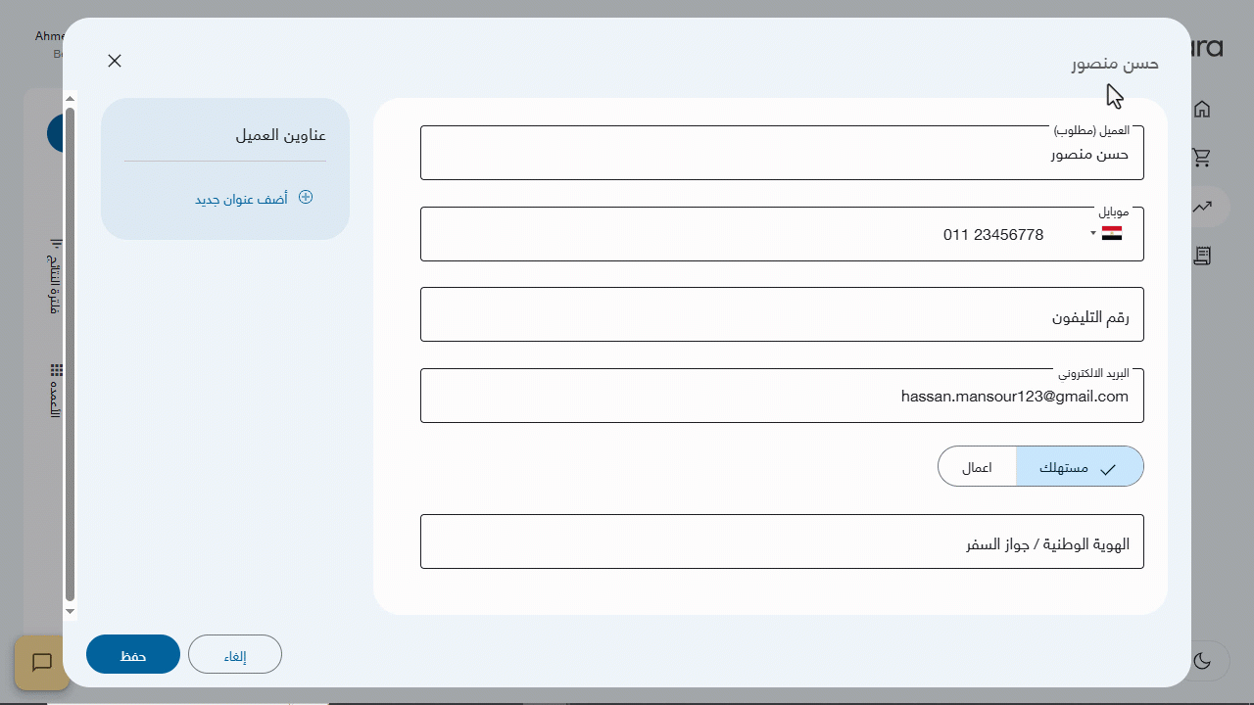Click the إلغاء cancel button
Viewport: 1254px width, 705px height.
[x=235, y=655]
